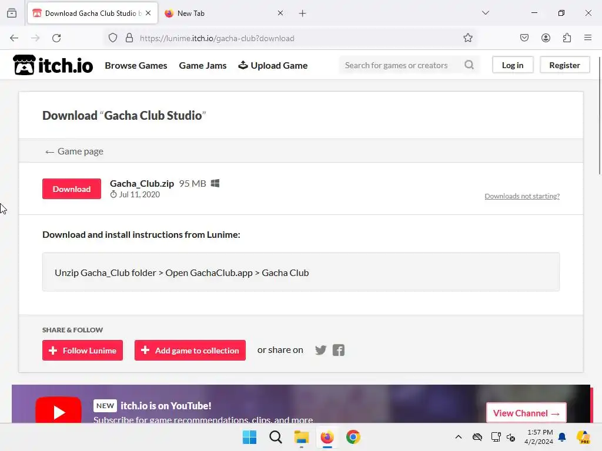Select the Download Gacha Club Studio tab

92,14
